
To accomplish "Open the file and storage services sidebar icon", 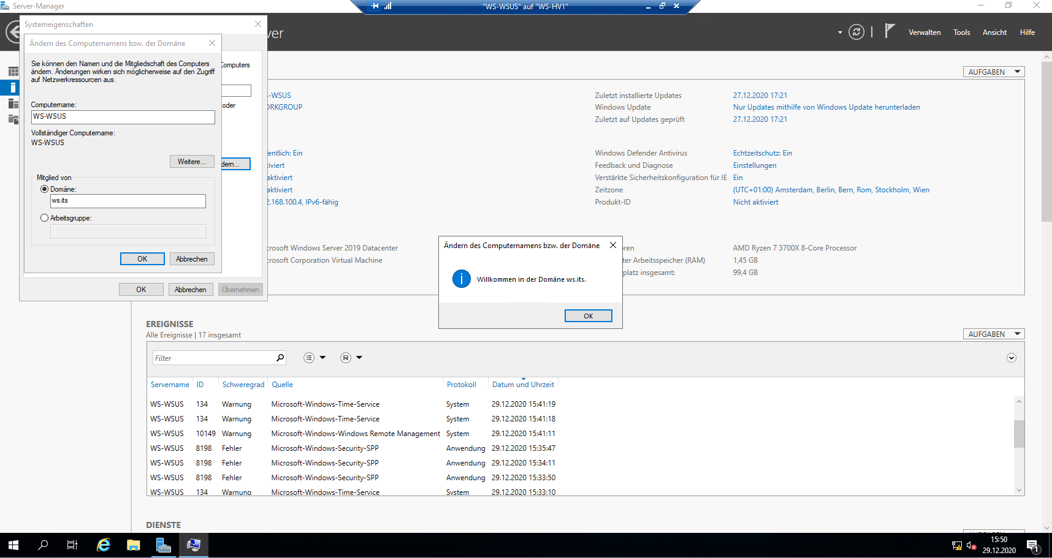I will pos(13,119).
